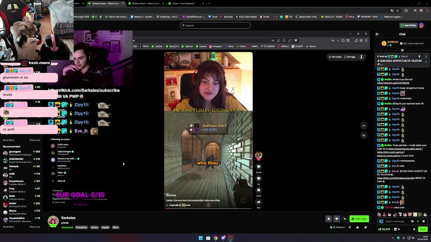Switch to the fitchftw Stream tab

145,3
